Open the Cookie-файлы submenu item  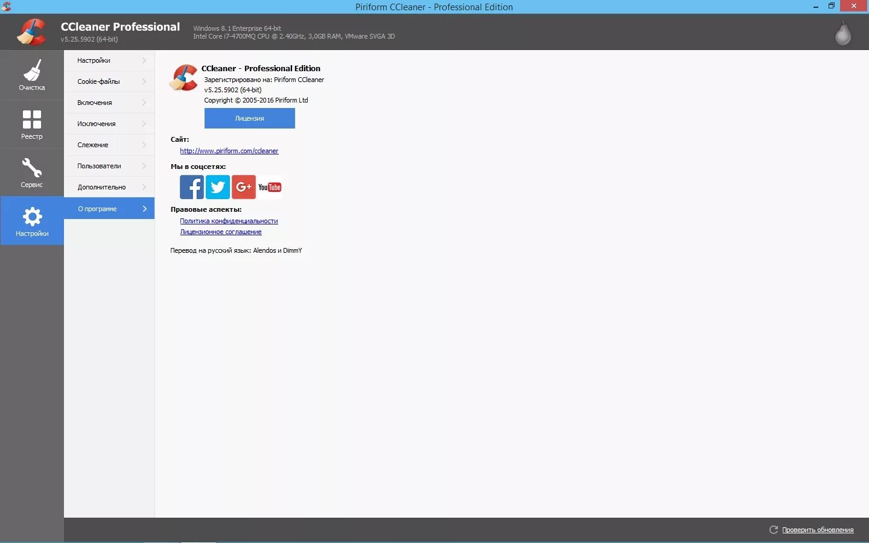coord(109,81)
